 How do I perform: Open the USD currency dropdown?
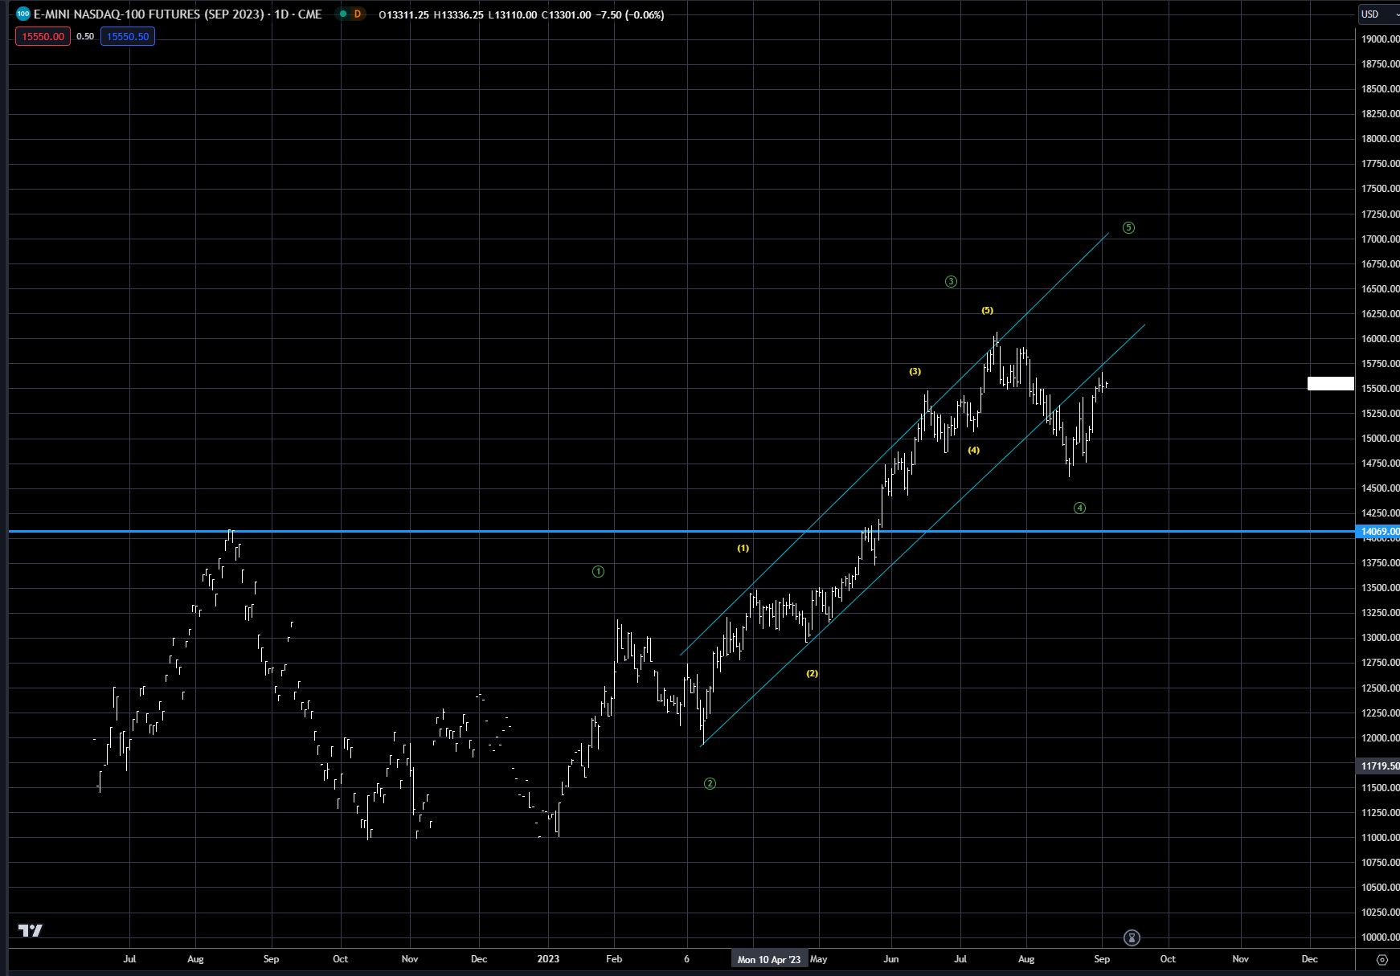click(1379, 14)
